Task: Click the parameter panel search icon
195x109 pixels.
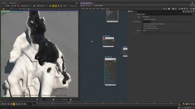Action: [x=189, y=12]
